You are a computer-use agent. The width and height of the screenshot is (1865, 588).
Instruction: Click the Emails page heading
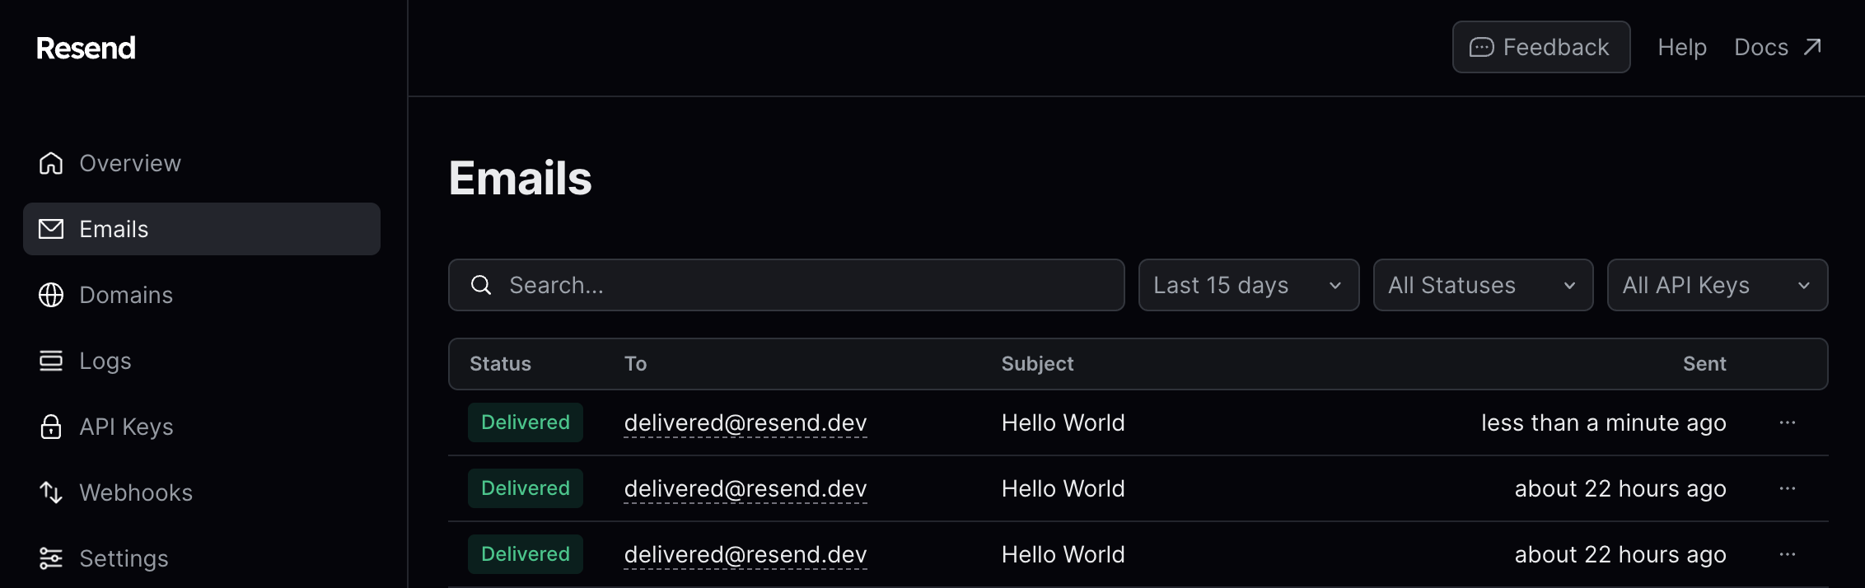(x=520, y=178)
